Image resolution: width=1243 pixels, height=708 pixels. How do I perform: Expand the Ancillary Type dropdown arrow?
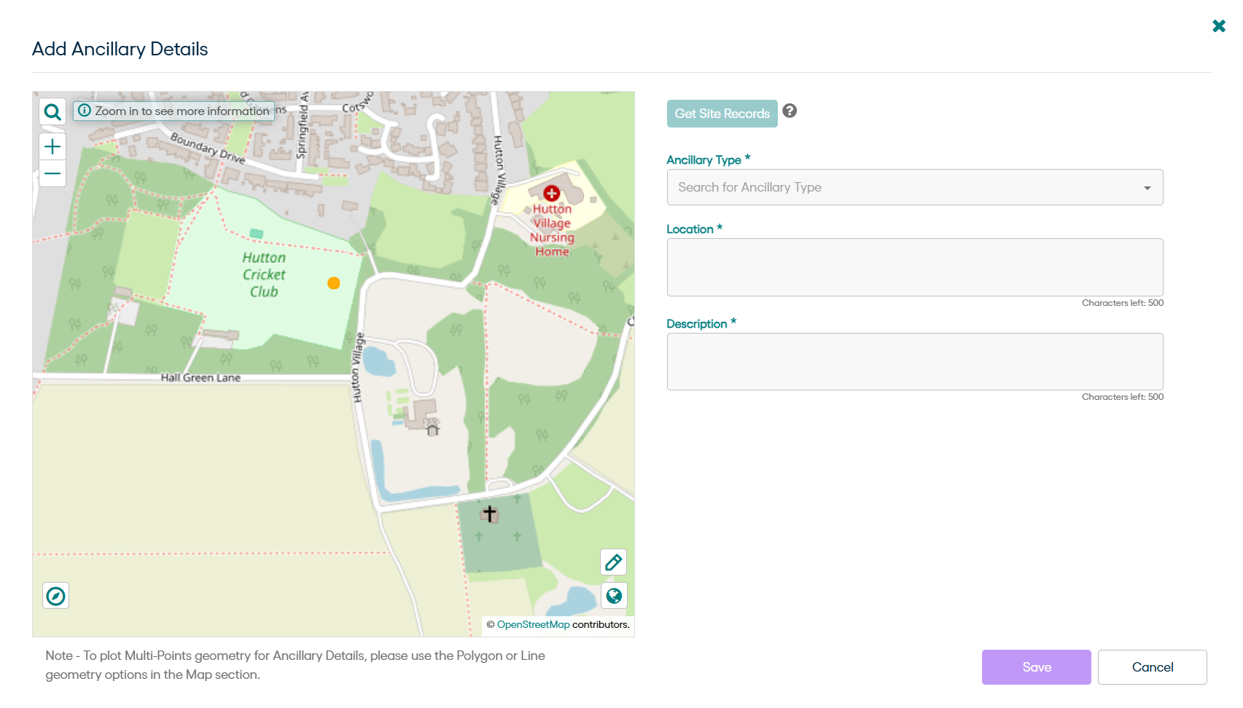1147,188
